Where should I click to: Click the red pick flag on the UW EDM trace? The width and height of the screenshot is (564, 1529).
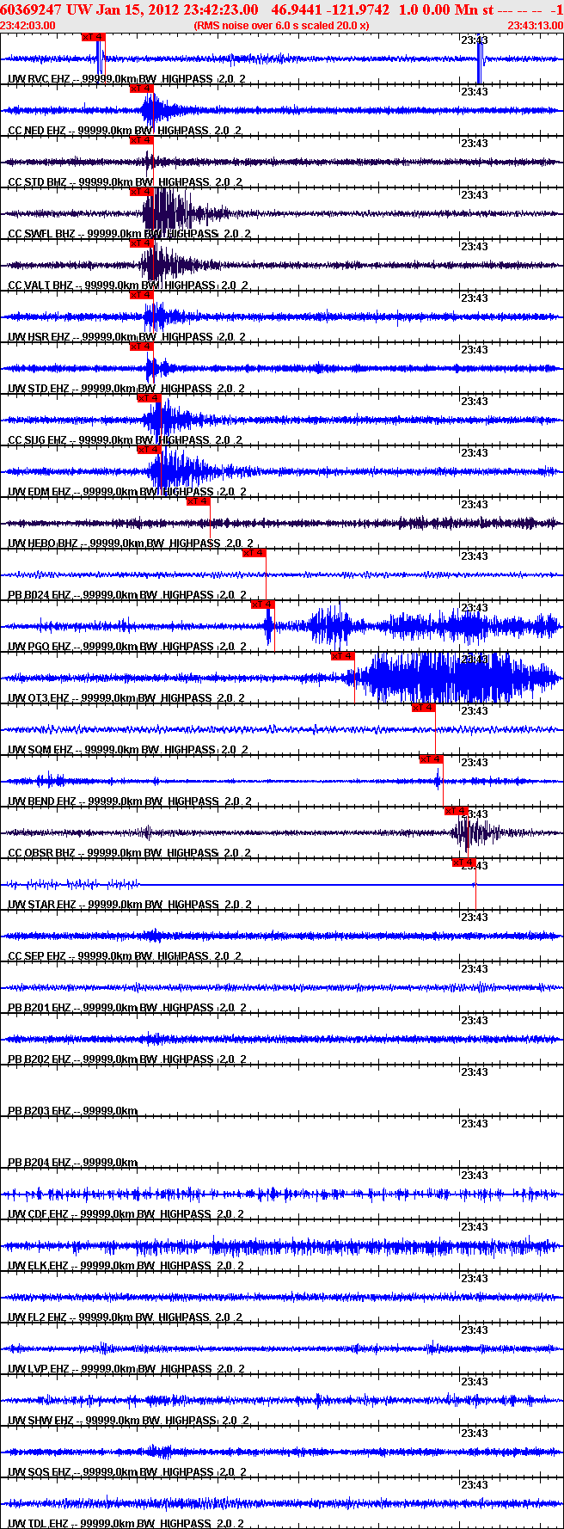(149, 450)
